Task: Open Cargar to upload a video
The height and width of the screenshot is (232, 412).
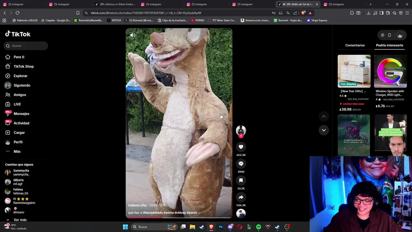Action: click(19, 132)
